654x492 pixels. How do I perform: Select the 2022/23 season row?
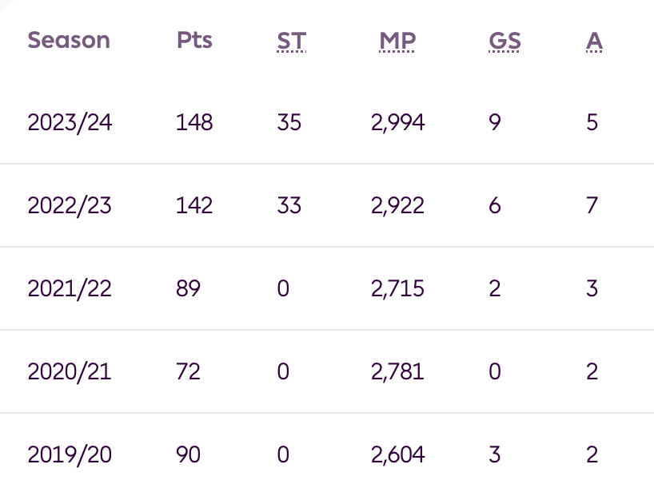point(70,205)
